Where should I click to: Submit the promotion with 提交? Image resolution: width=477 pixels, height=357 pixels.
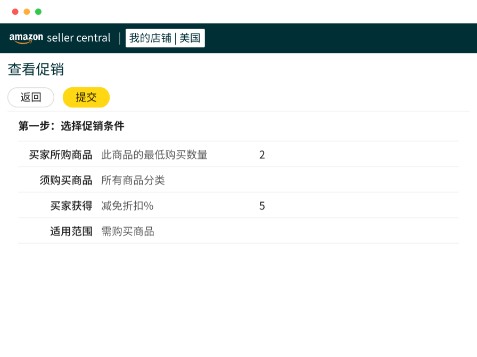click(x=86, y=97)
